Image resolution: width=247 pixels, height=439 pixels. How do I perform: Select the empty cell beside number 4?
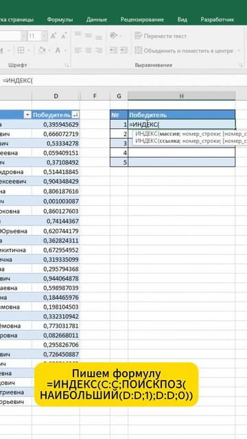tap(181, 153)
